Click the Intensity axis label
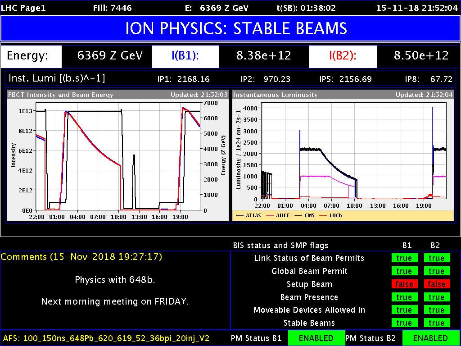Viewport: 461px width, 346px height. pyautogui.click(x=14, y=155)
